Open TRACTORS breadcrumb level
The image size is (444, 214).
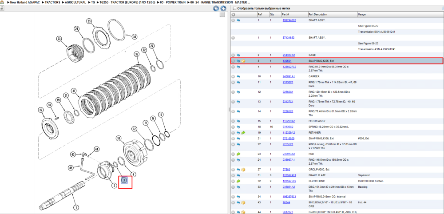point(52,2)
